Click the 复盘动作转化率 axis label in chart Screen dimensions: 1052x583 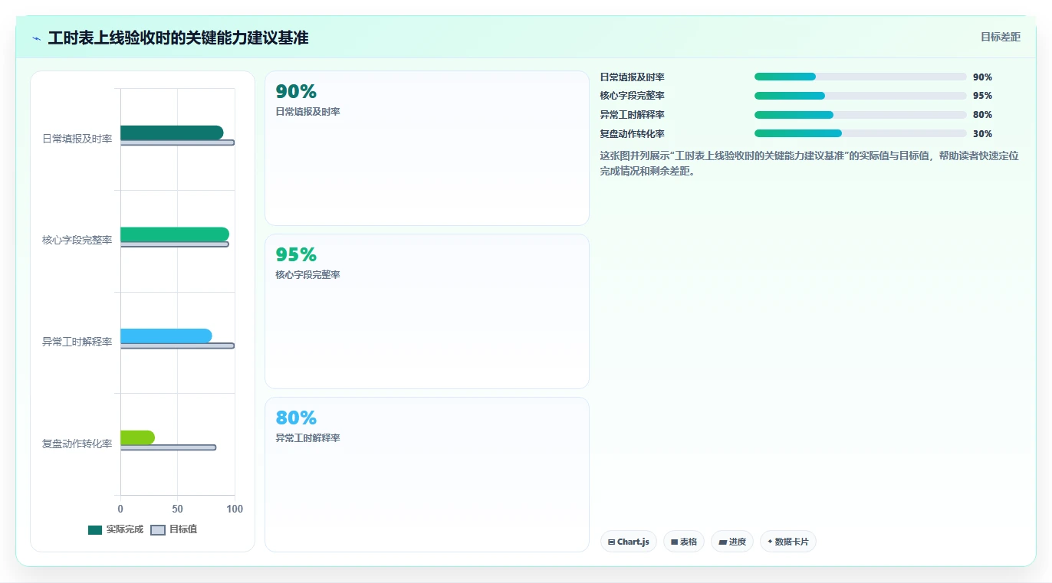pyautogui.click(x=77, y=444)
